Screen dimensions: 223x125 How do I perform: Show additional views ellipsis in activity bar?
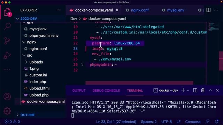point(7,69)
